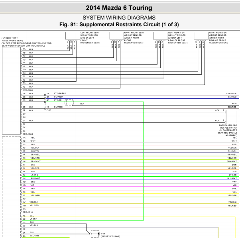Click the "2014 Mazda 6 Touring" title
Viewport: 240px width, 238px height.
coord(119,8)
